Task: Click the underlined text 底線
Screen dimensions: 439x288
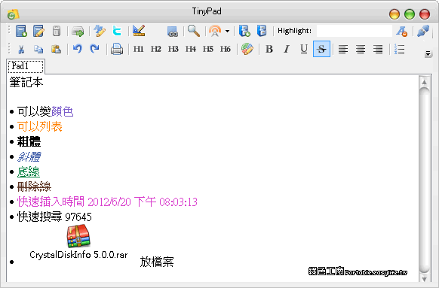Action: (29, 172)
